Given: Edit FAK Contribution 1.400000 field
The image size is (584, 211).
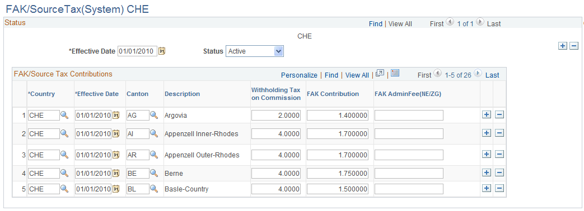Looking at the screenshot, I should click(x=338, y=116).
